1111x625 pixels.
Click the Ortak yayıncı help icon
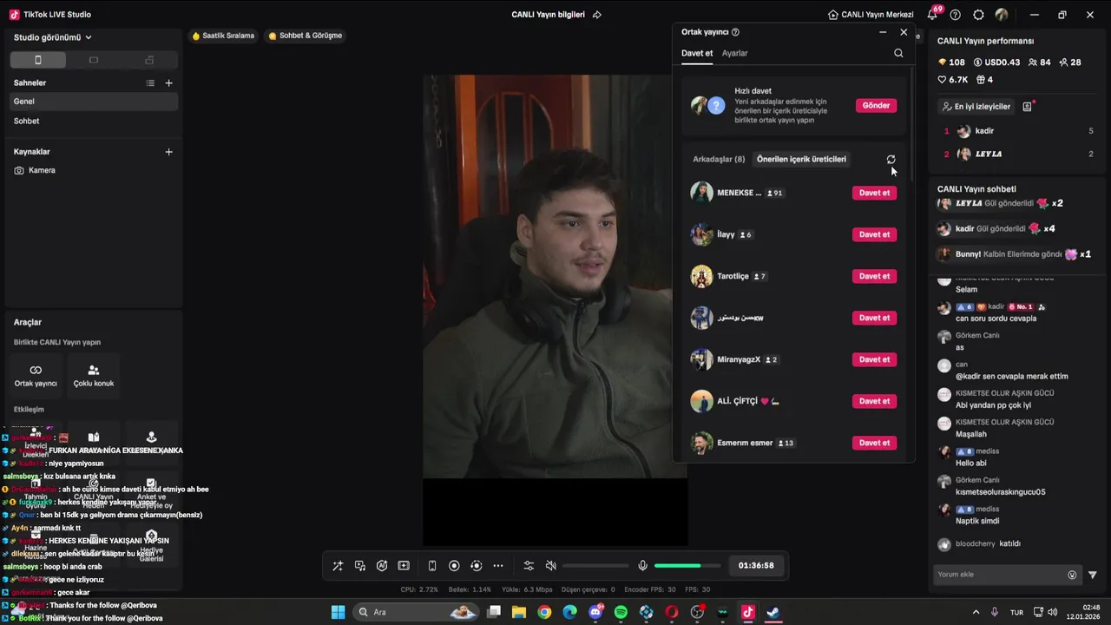[x=735, y=32]
